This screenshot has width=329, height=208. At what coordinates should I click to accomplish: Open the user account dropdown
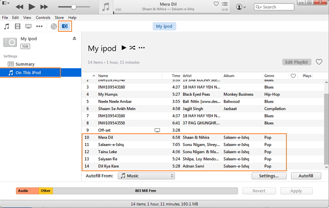(241, 7)
